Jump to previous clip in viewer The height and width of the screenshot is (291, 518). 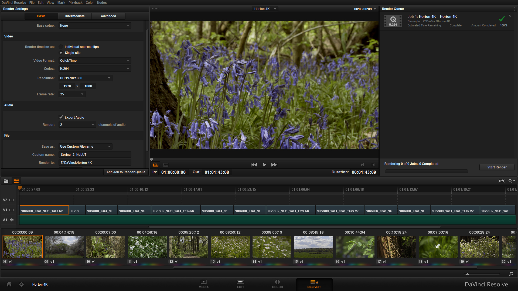coord(254,165)
